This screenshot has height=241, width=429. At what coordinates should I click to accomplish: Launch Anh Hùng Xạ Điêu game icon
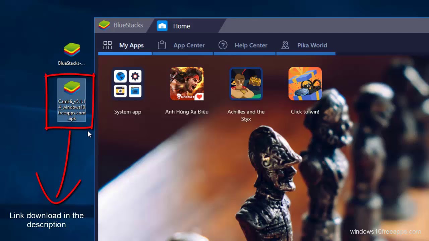(x=187, y=84)
